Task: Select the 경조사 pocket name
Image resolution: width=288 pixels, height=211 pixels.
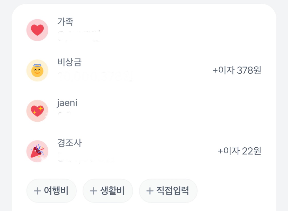Action: click(69, 143)
